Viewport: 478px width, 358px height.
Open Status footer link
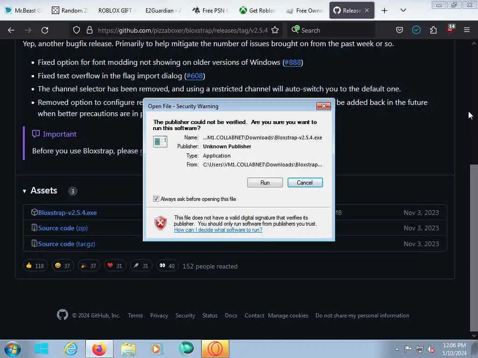tap(210, 316)
